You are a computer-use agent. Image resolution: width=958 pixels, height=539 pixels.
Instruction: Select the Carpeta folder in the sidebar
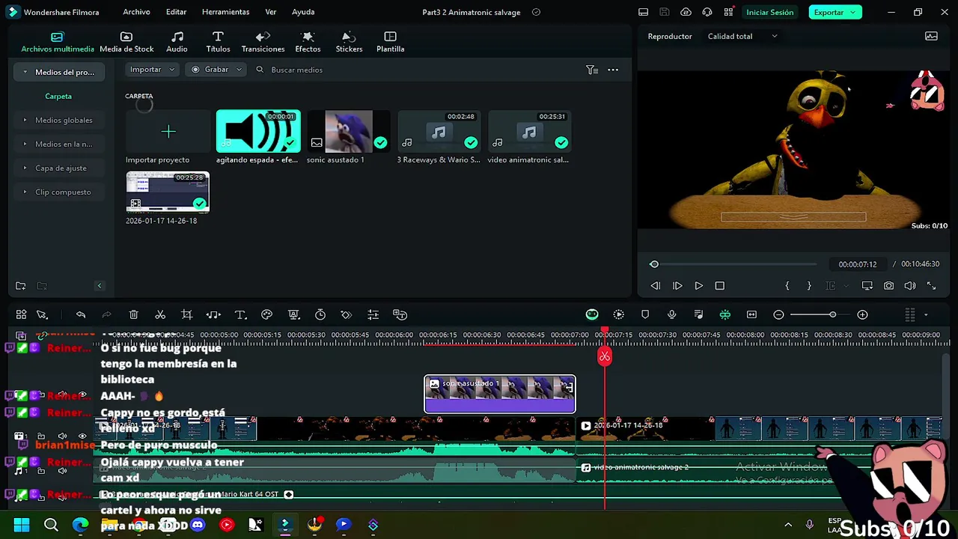[58, 96]
